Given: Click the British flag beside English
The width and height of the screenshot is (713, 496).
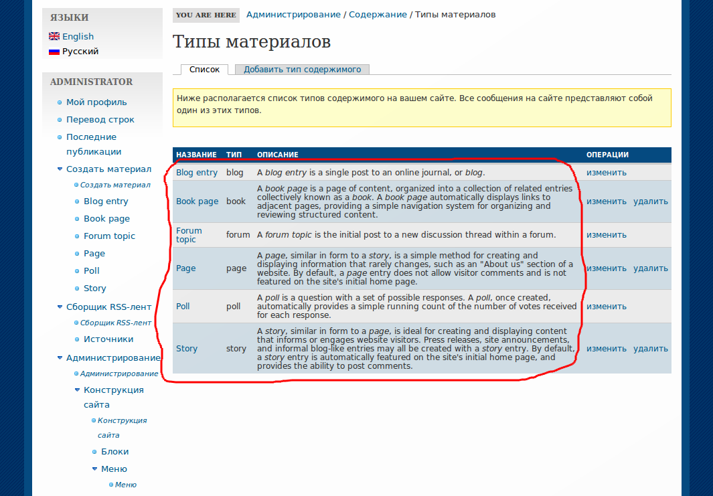Looking at the screenshot, I should (54, 36).
